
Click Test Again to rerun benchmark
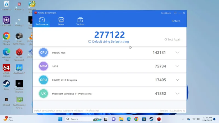(173, 39)
